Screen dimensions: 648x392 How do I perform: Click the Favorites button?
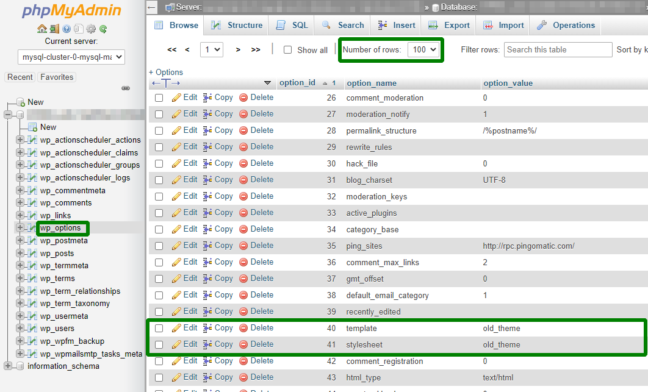[57, 77]
